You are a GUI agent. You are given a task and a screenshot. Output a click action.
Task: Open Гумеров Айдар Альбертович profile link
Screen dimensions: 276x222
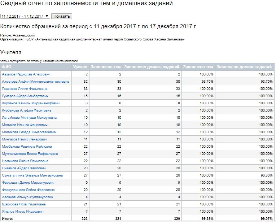(x=25, y=96)
